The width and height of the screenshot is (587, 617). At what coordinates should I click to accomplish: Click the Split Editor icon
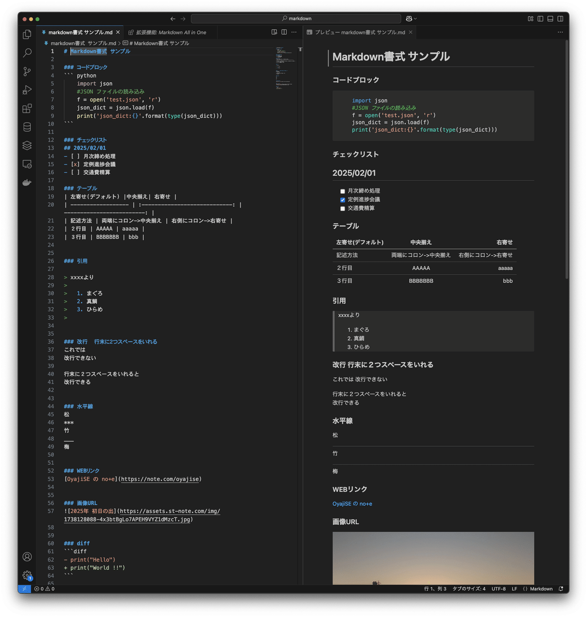(x=284, y=31)
